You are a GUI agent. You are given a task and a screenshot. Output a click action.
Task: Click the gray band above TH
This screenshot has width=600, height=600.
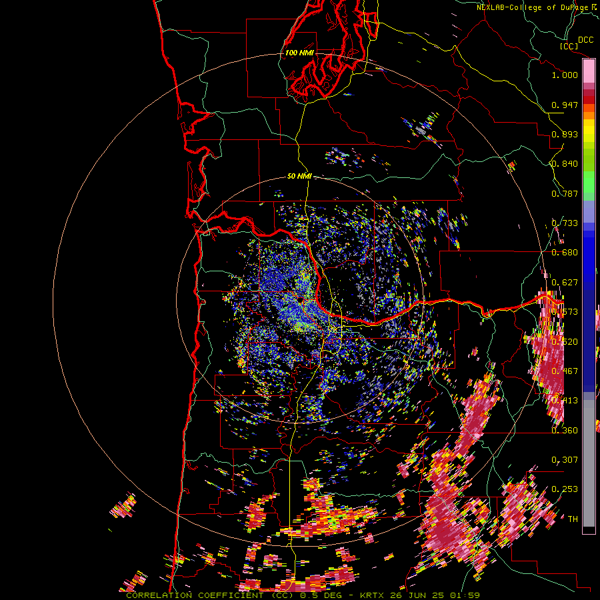tap(589, 463)
